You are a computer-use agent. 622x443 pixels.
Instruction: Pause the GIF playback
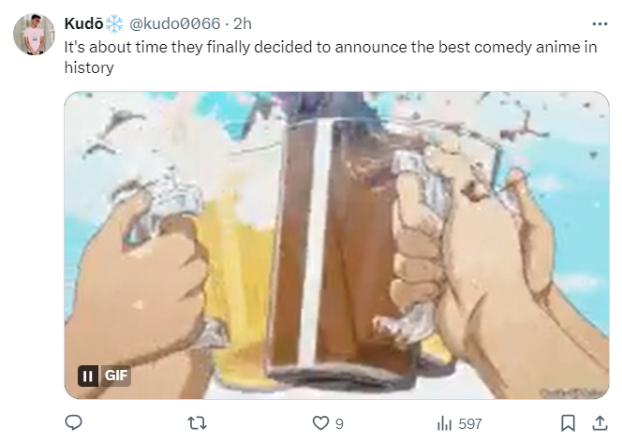tap(88, 376)
